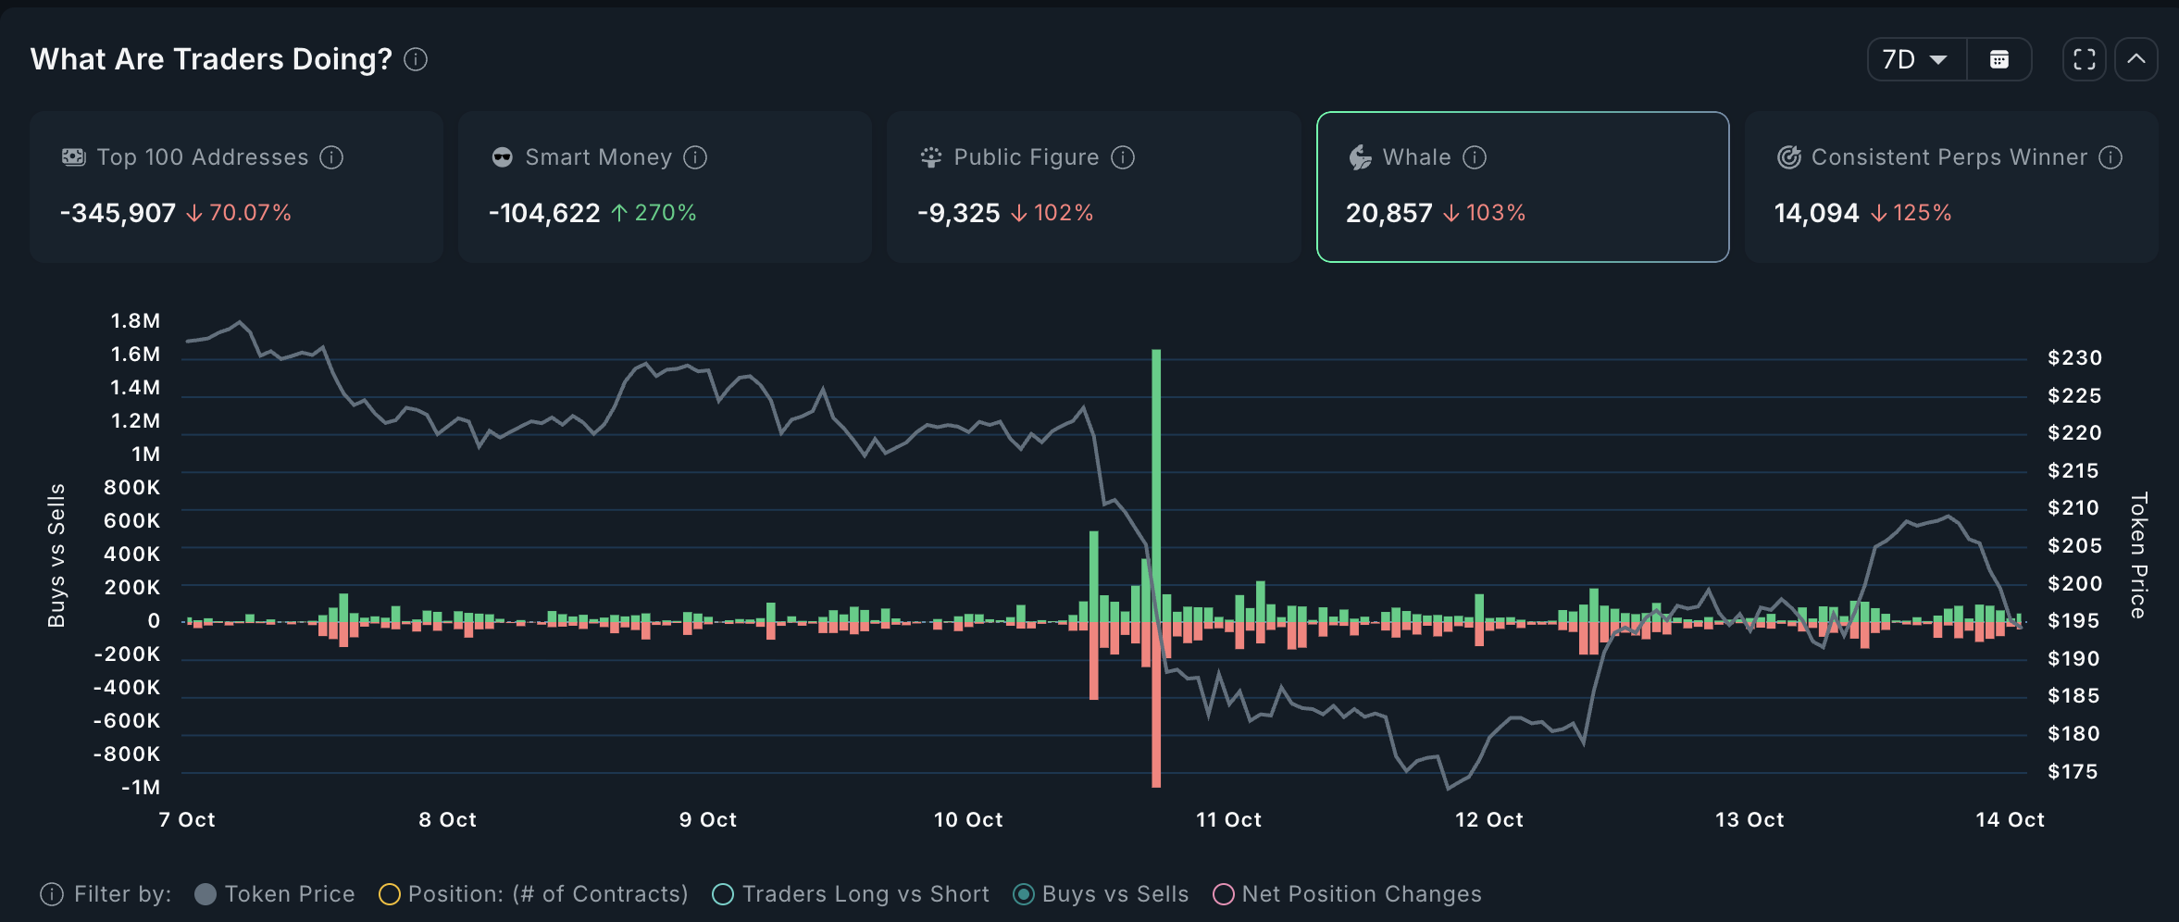Collapse the traders panel with chevron

(x=2136, y=60)
